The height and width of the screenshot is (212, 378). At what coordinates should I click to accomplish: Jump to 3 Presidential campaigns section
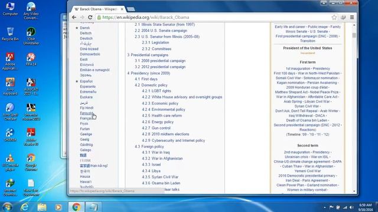[148, 55]
